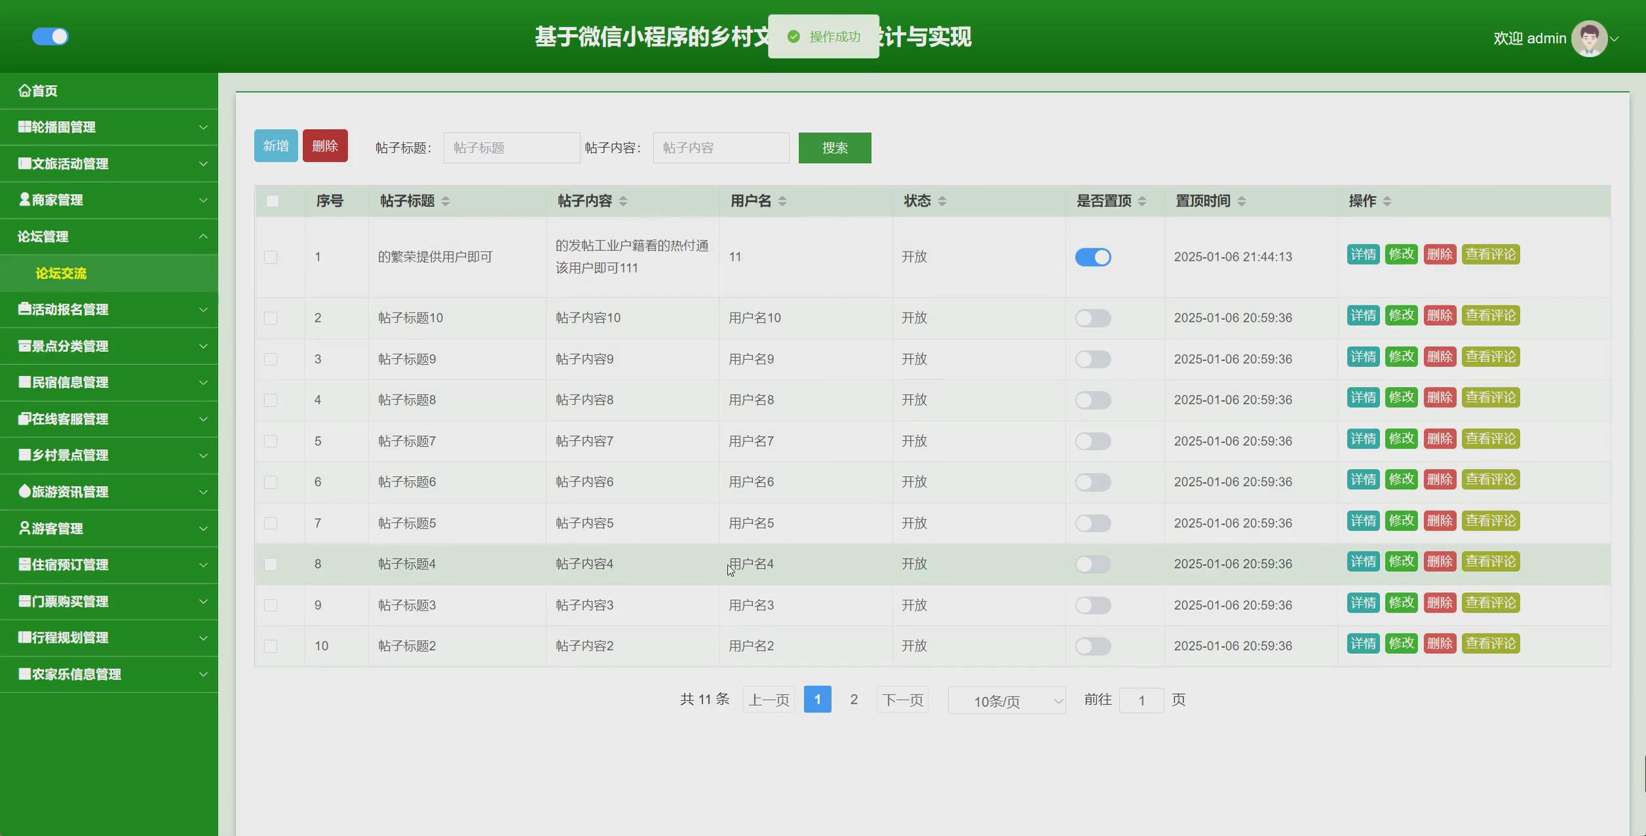Enable the pin toggle for 帖子标题10
1646x836 pixels.
click(x=1092, y=318)
